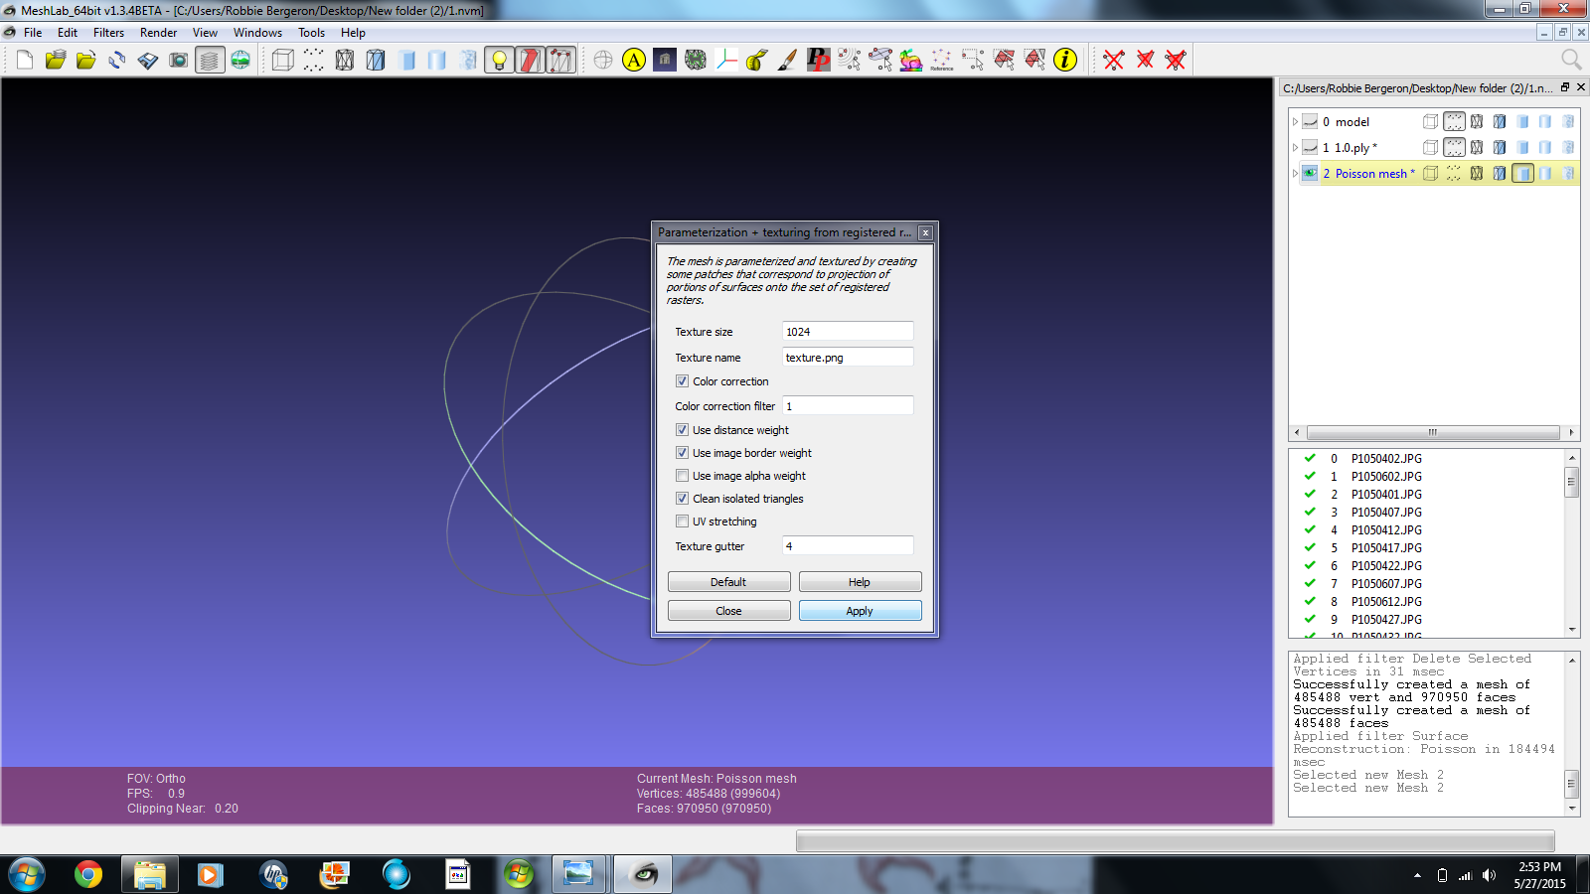Click horizontal scrollbar of layer list

click(x=1433, y=432)
